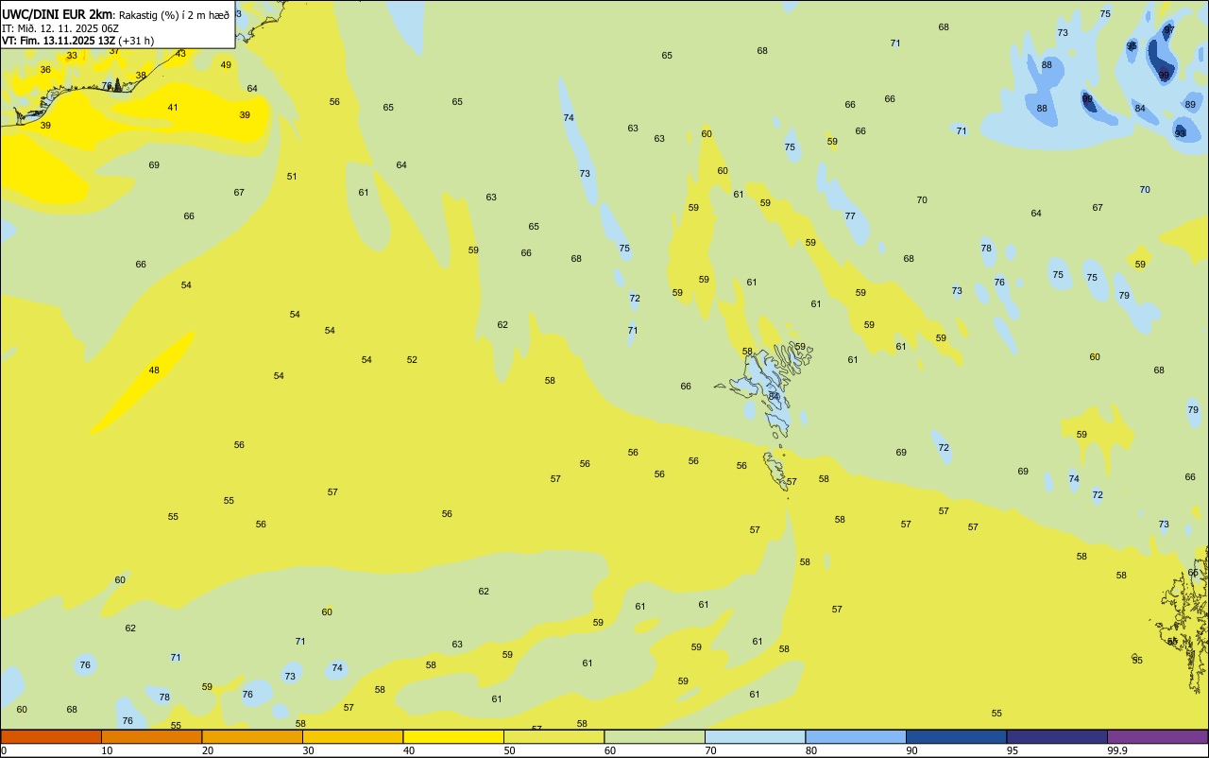Click the humidity value '36' on the map
Viewport: 1209px width, 758px height.
tap(45, 69)
